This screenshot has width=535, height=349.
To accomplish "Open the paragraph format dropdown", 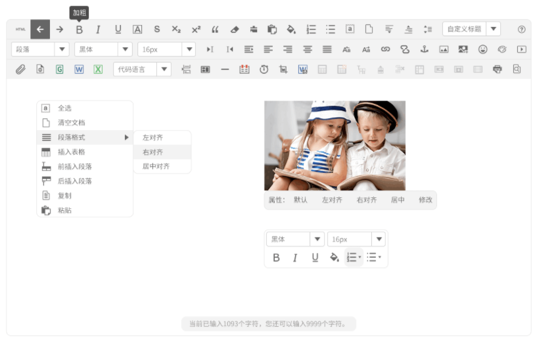I will tap(62, 49).
